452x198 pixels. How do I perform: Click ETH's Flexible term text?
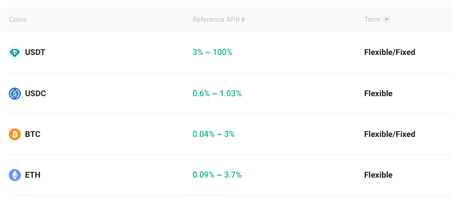(x=378, y=175)
